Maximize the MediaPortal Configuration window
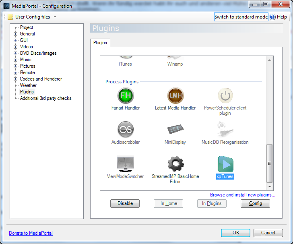293x244 pixels. pyautogui.click(x=266, y=4)
